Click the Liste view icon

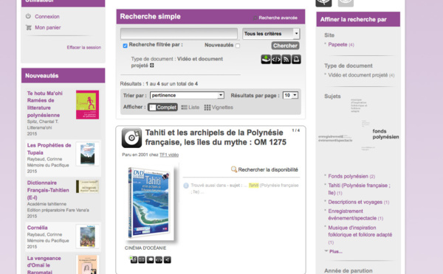(x=184, y=108)
